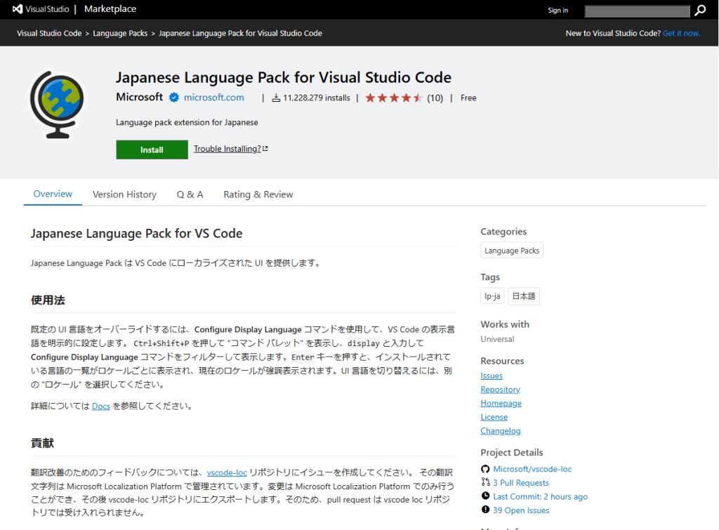Image resolution: width=719 pixels, height=530 pixels.
Task: Click the (10) review count
Action: [x=435, y=98]
